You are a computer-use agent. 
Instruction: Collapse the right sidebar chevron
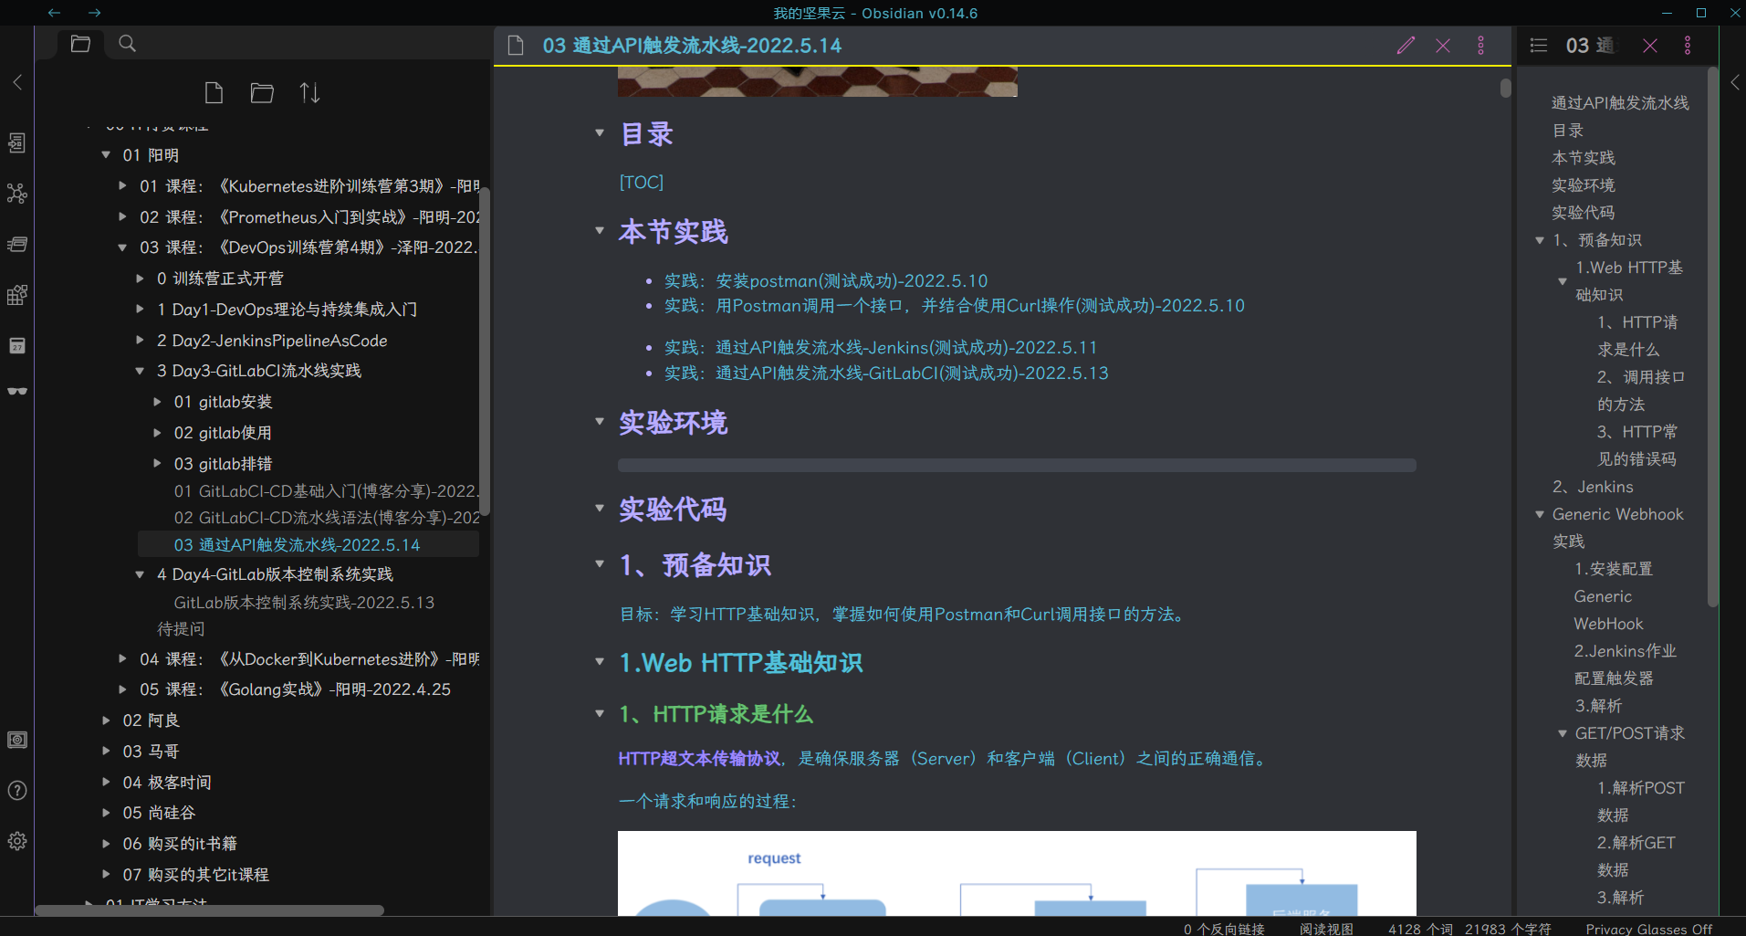pyautogui.click(x=1735, y=82)
